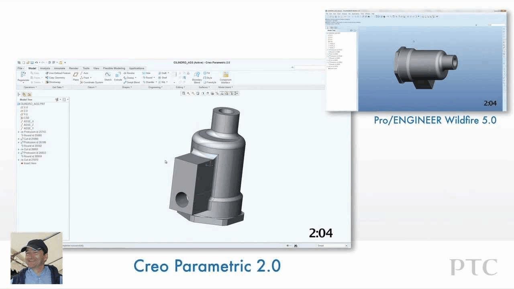Open the Fill surface tool
Image resolution: width=514 pixels, height=289 pixels.
tap(206, 73)
